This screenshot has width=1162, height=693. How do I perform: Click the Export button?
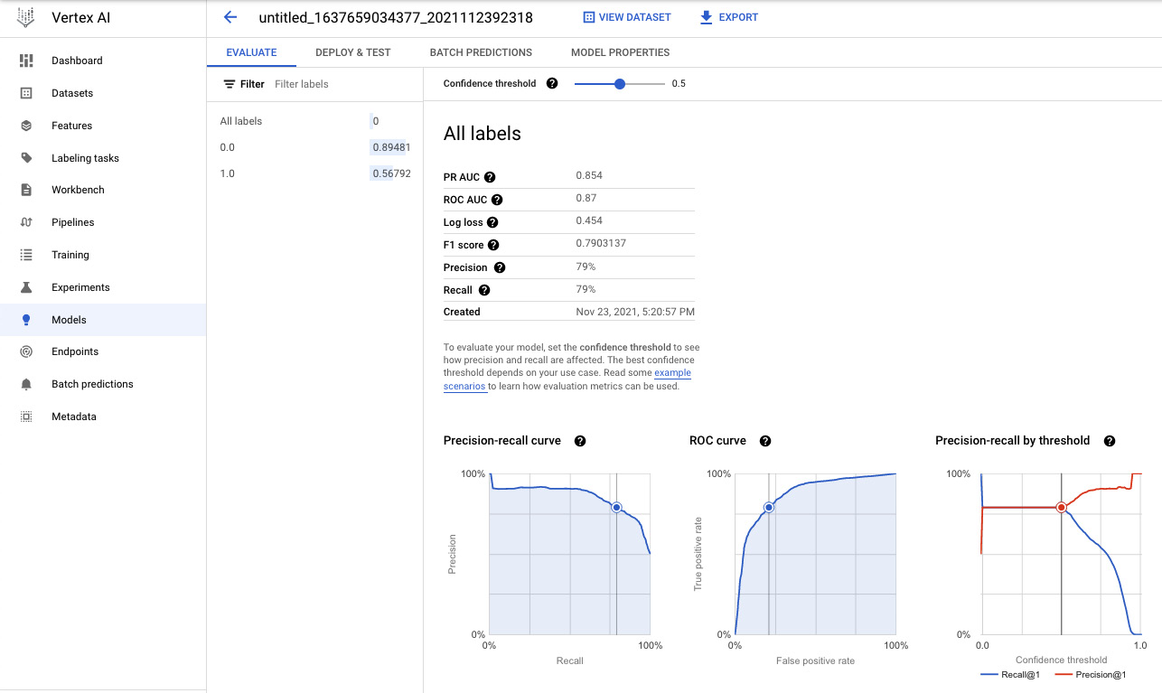tap(729, 17)
